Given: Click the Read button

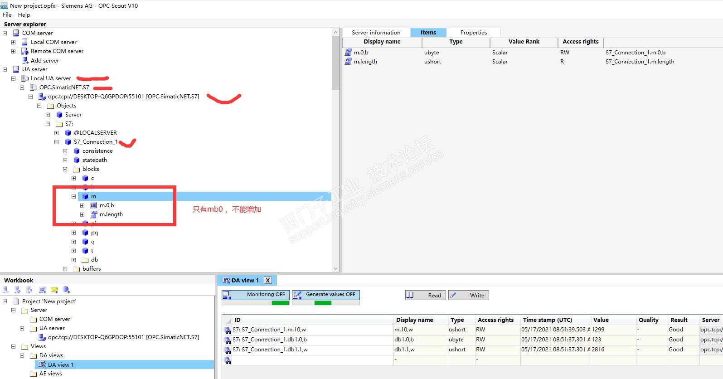Looking at the screenshot, I should pos(426,295).
